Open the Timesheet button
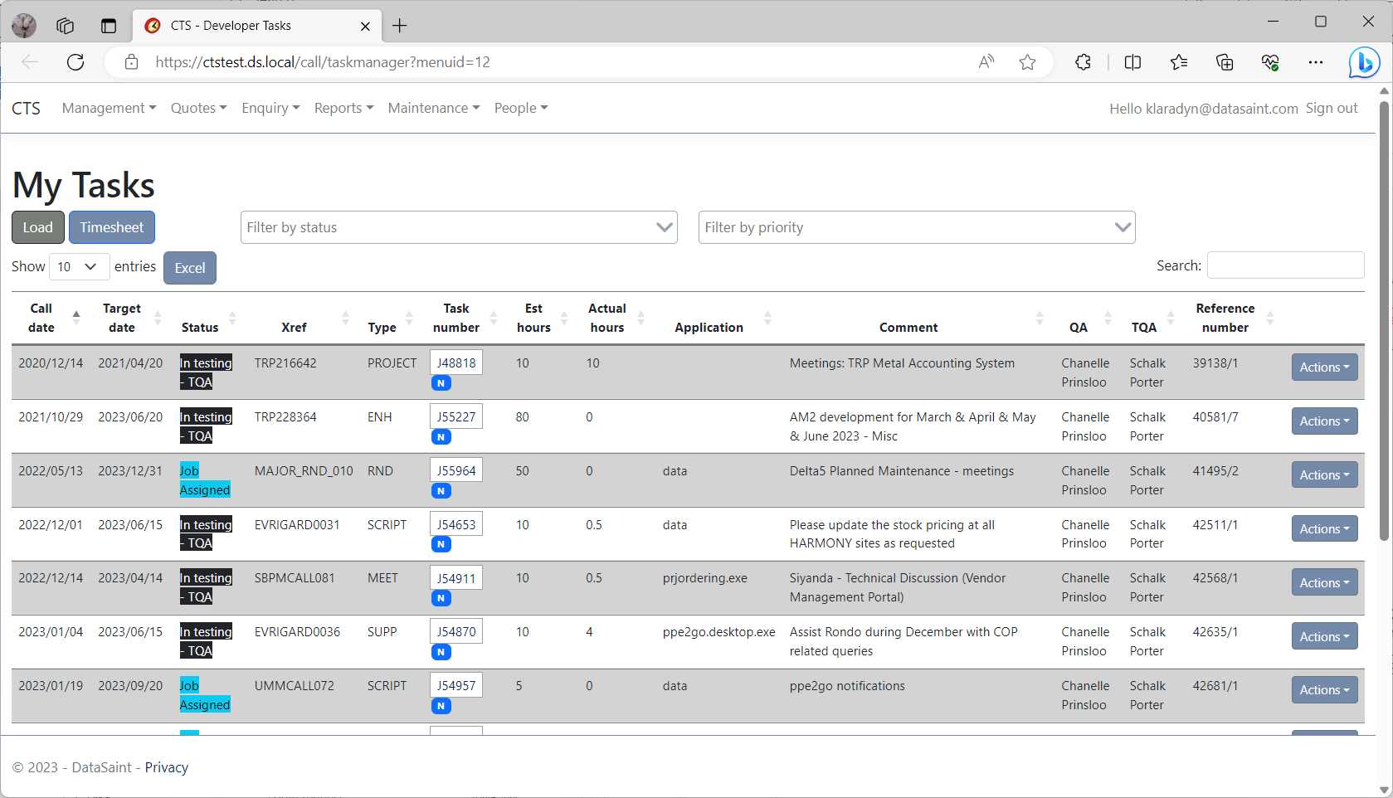 click(112, 227)
